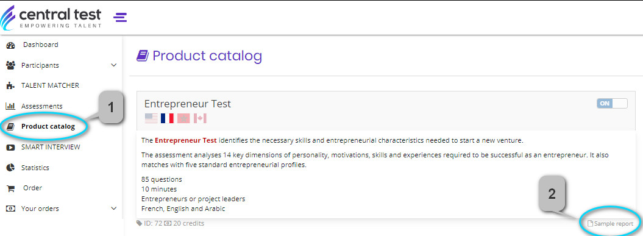The height and width of the screenshot is (236, 643).
Task: Click the Entrepreneur Test card title
Action: 187,104
